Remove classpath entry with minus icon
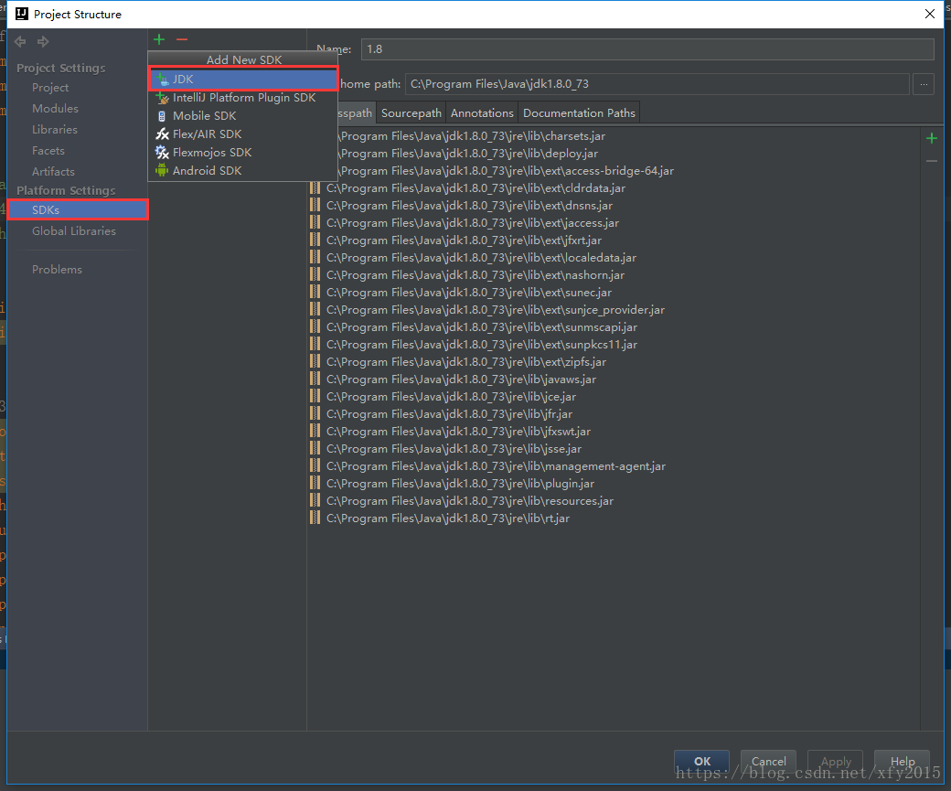This screenshot has width=951, height=791. (932, 161)
